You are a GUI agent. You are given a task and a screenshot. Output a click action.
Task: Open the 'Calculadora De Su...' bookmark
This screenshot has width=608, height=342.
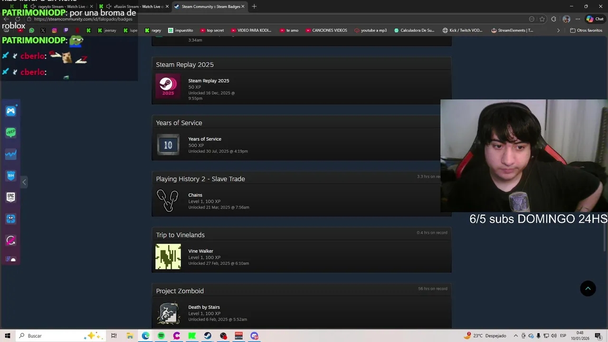click(x=414, y=30)
